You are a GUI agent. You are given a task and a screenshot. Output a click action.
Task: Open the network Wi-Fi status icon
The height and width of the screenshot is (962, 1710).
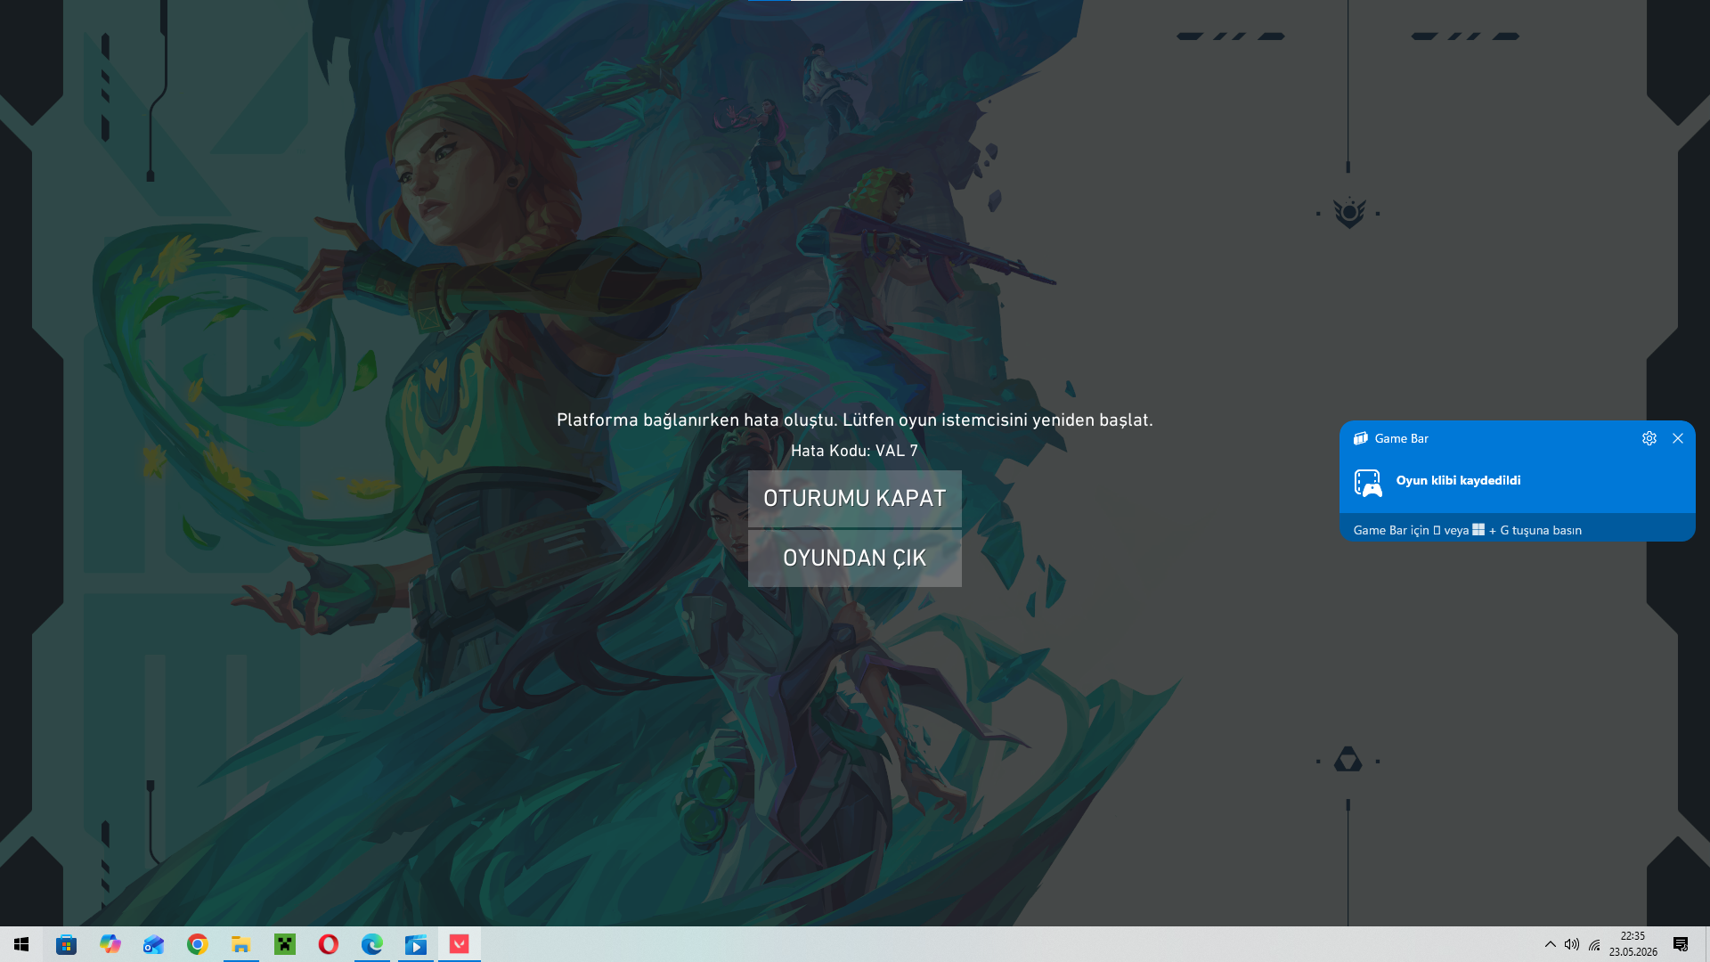coord(1594,944)
